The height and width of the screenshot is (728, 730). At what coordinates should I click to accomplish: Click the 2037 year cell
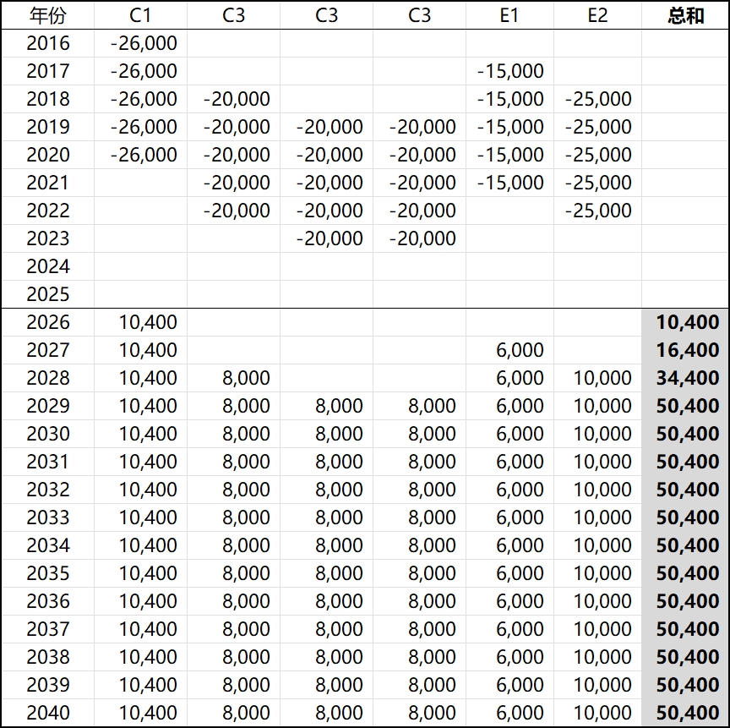point(47,629)
